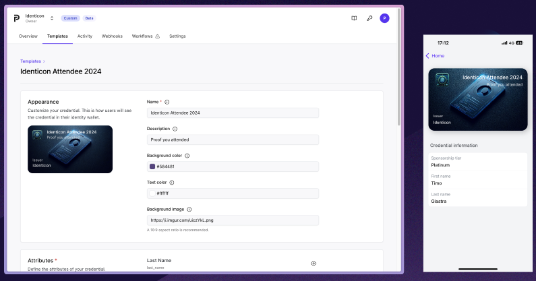Click the Description input field
Viewport: 536px width, 281px height.
click(x=233, y=139)
